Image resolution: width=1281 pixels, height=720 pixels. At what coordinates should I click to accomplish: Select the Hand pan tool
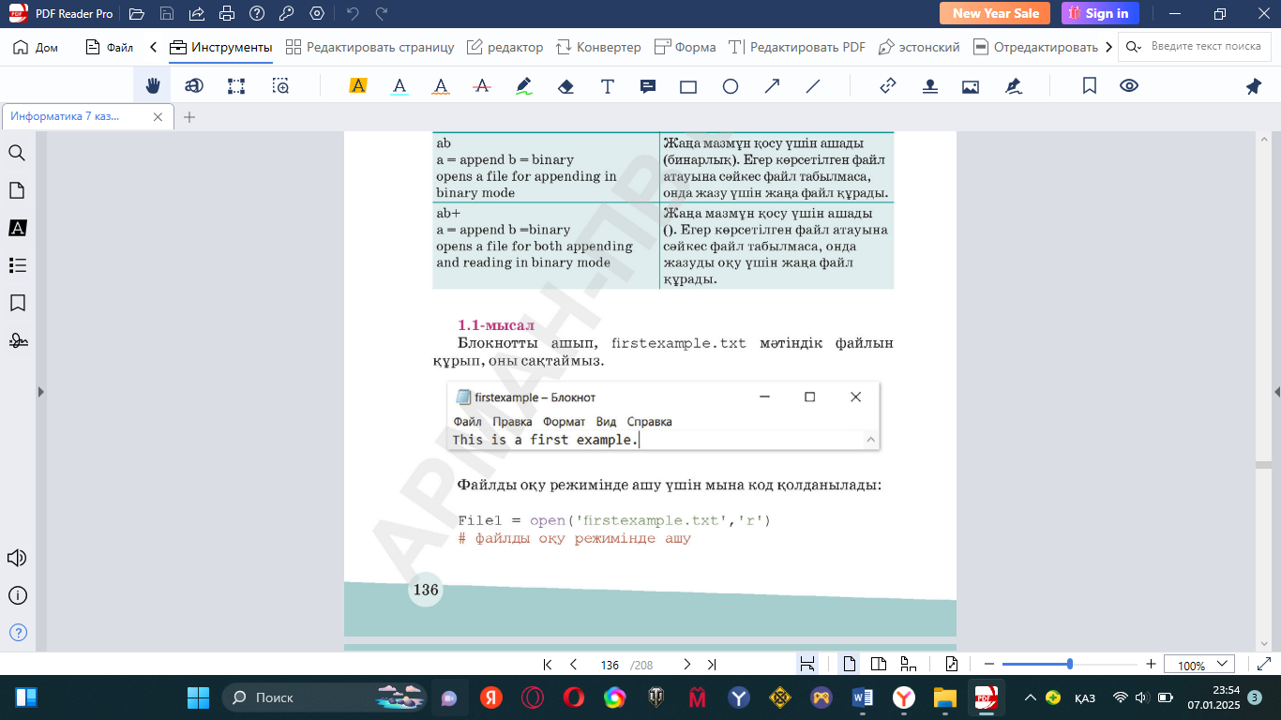(x=152, y=86)
